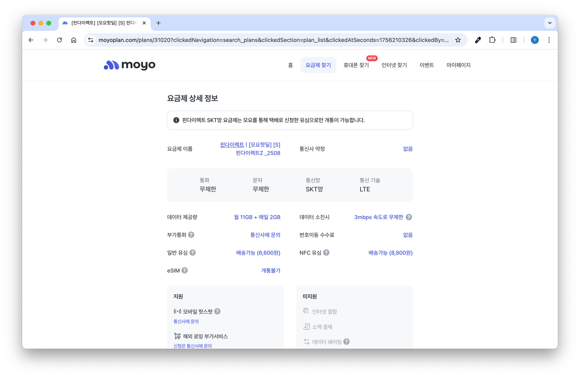This screenshot has height=378, width=580.
Task: Click the 부가통화 통신사에 문의 value
Action: pyautogui.click(x=265, y=235)
